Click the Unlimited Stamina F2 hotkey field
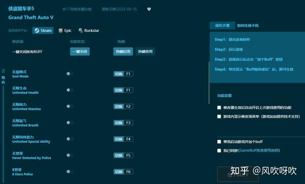The width and height of the screenshot is (305, 184). click(x=124, y=107)
